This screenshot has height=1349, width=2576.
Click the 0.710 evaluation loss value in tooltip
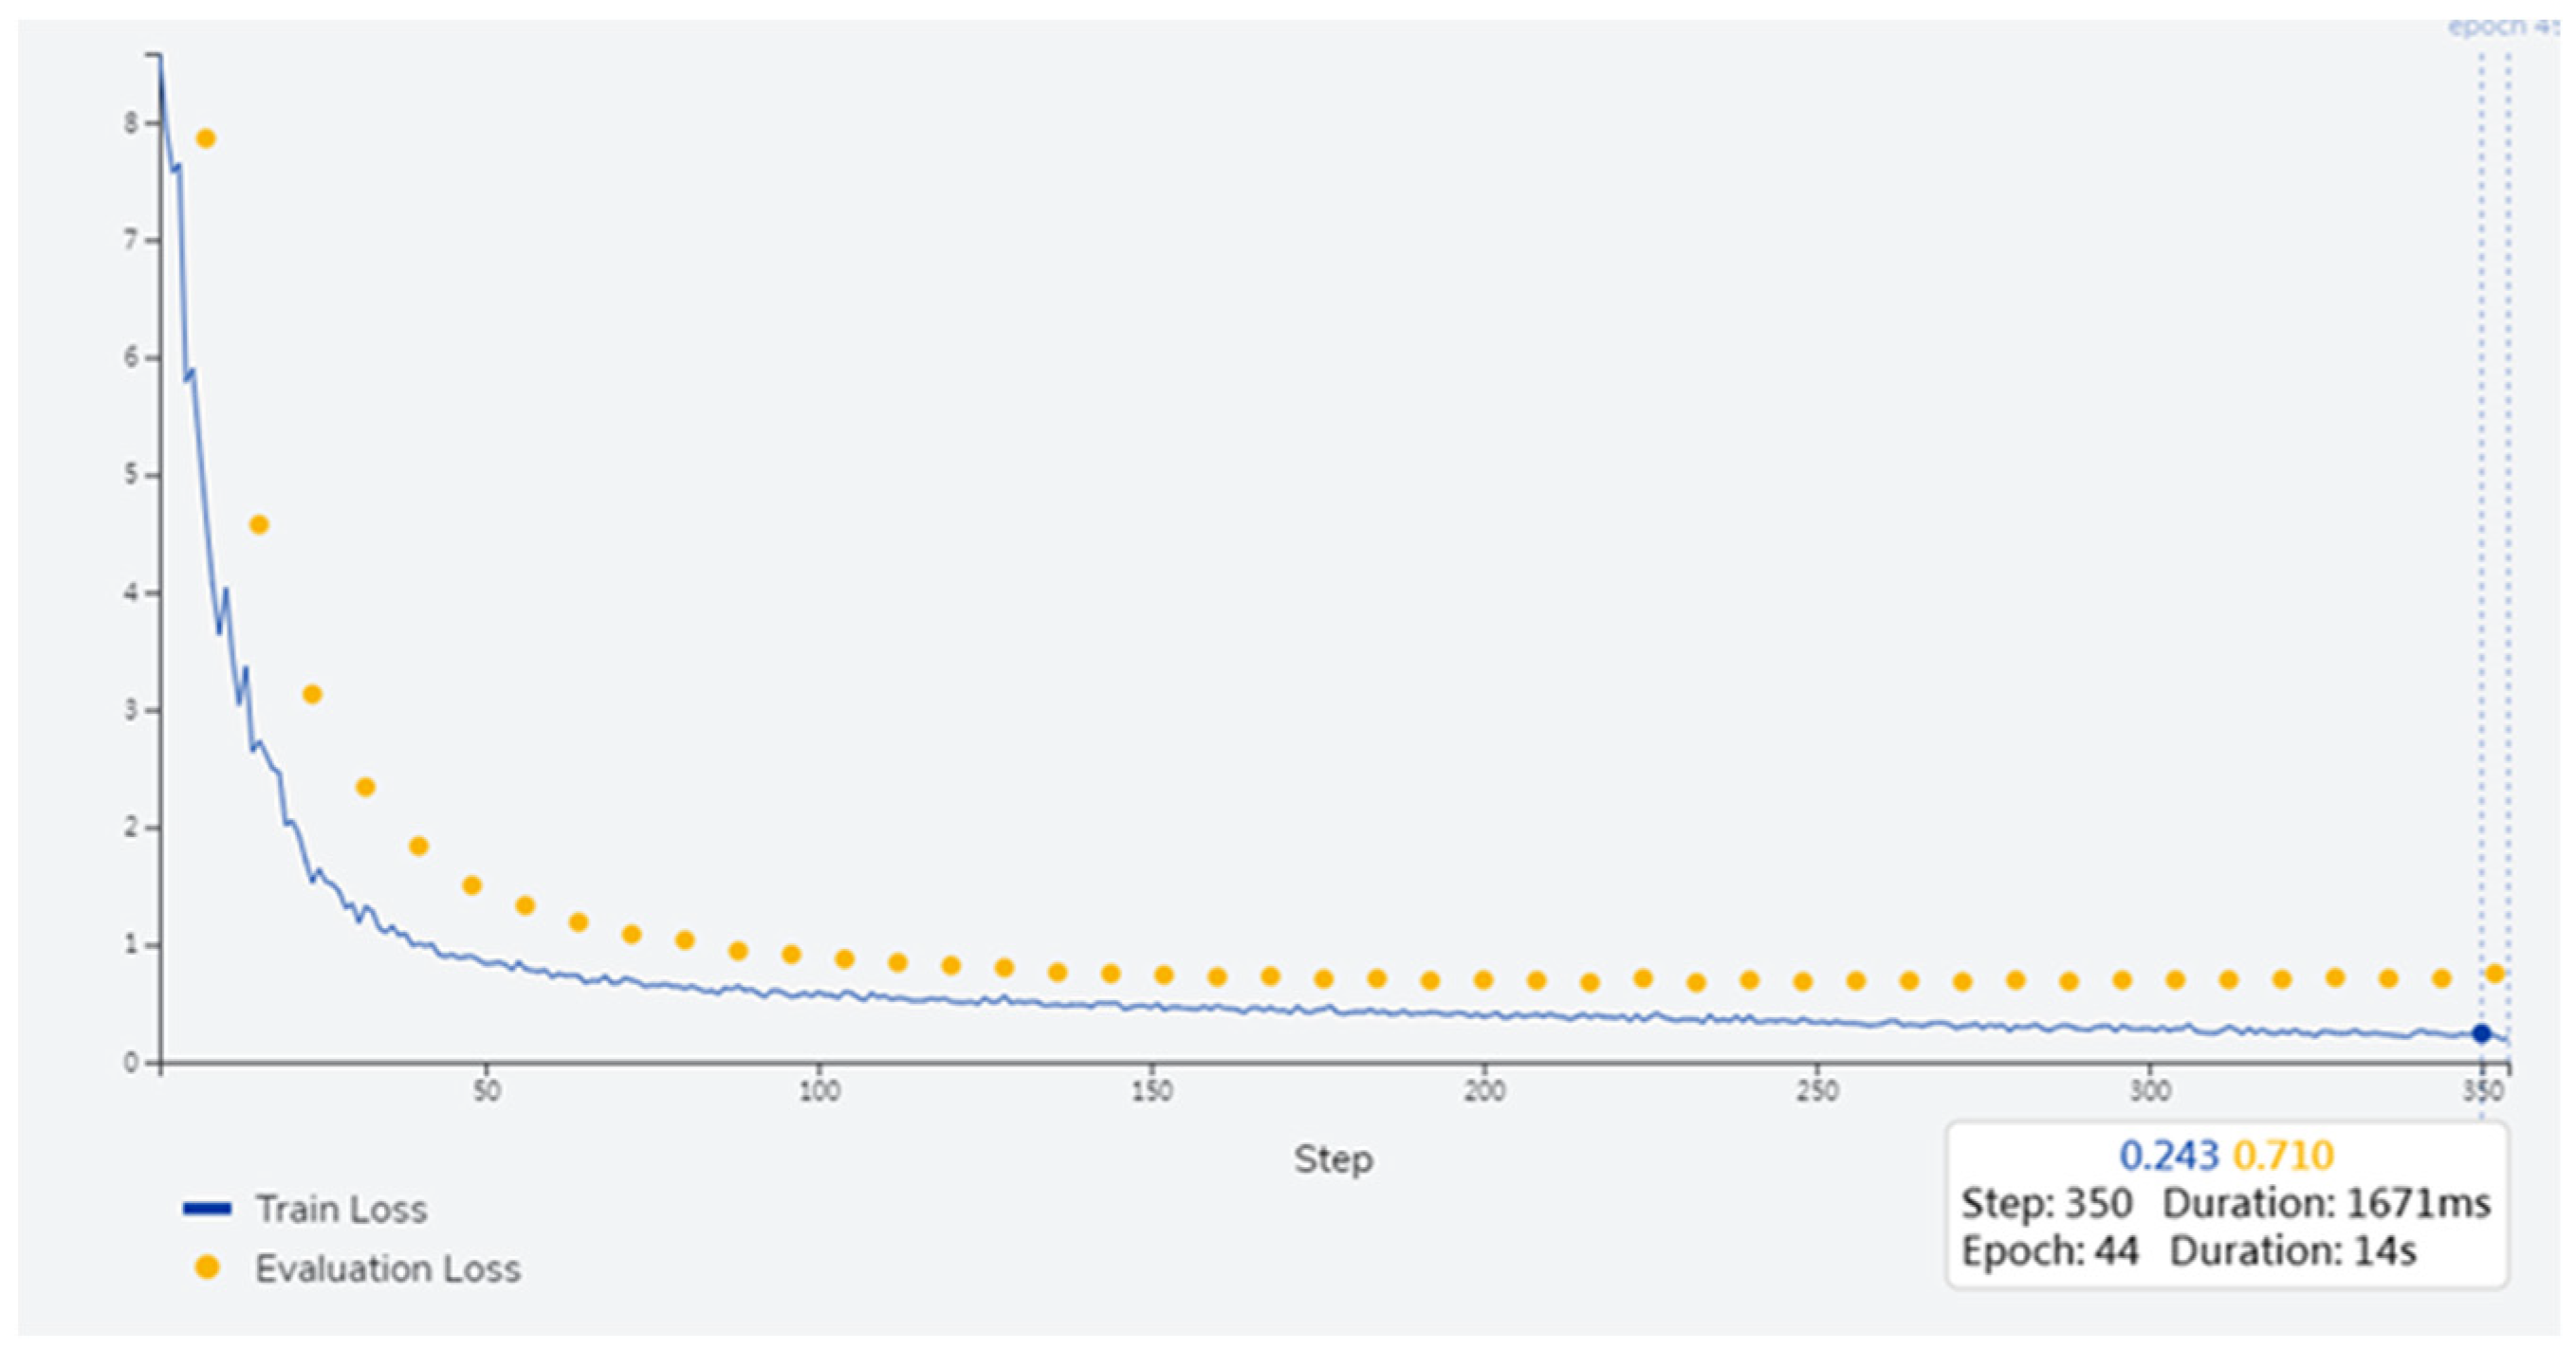(x=2283, y=1156)
